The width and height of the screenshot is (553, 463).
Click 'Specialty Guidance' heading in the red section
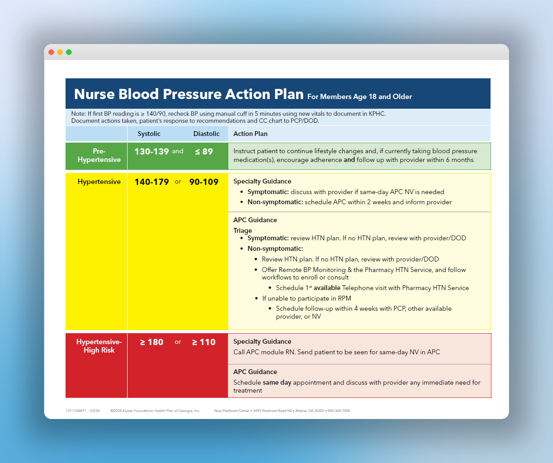tap(262, 342)
